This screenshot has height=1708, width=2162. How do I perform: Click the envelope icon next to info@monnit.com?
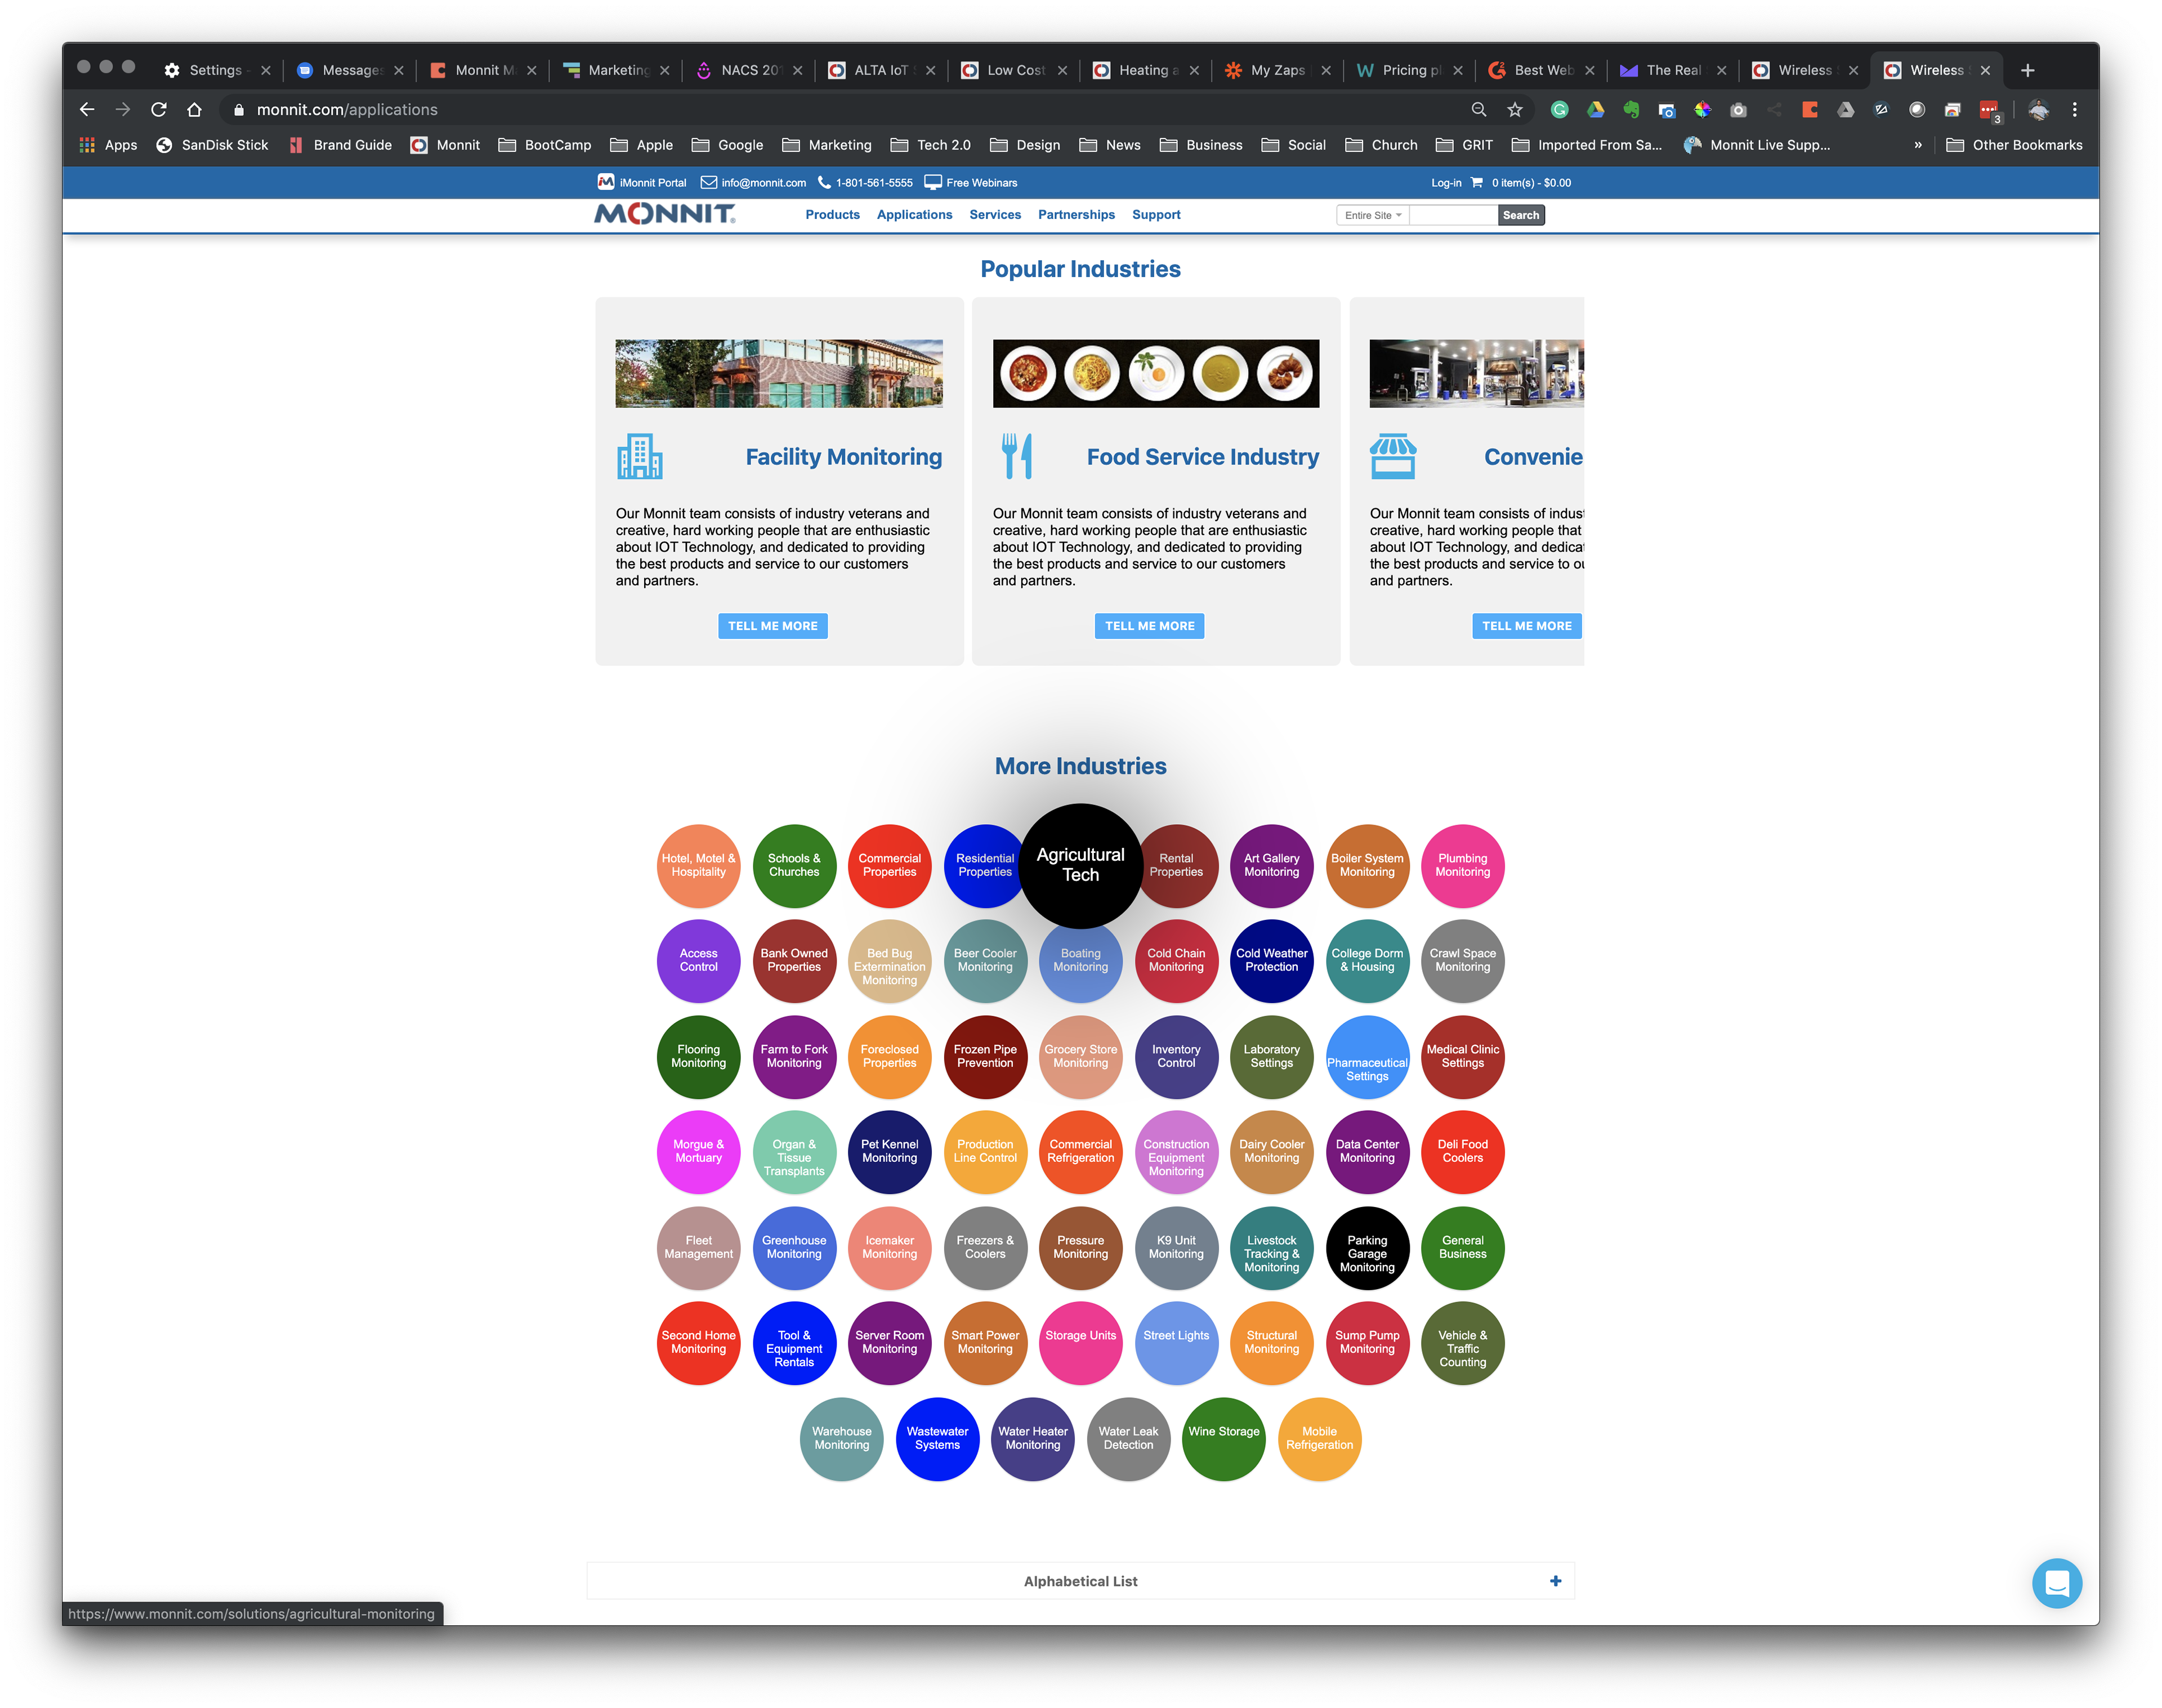(708, 182)
